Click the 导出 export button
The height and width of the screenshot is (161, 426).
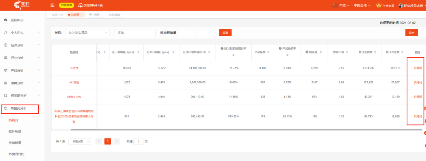click(411, 33)
